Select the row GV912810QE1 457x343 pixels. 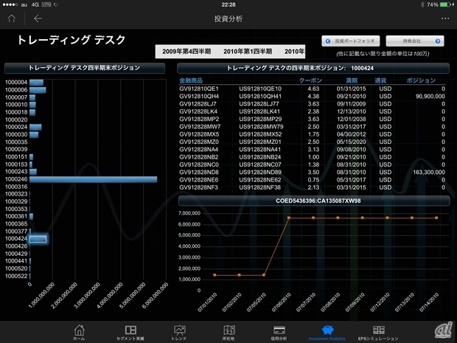(312, 89)
